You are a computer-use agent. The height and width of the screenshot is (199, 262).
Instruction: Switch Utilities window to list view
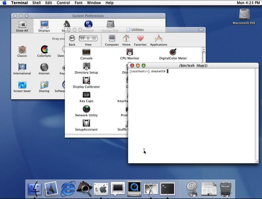coord(88,38)
